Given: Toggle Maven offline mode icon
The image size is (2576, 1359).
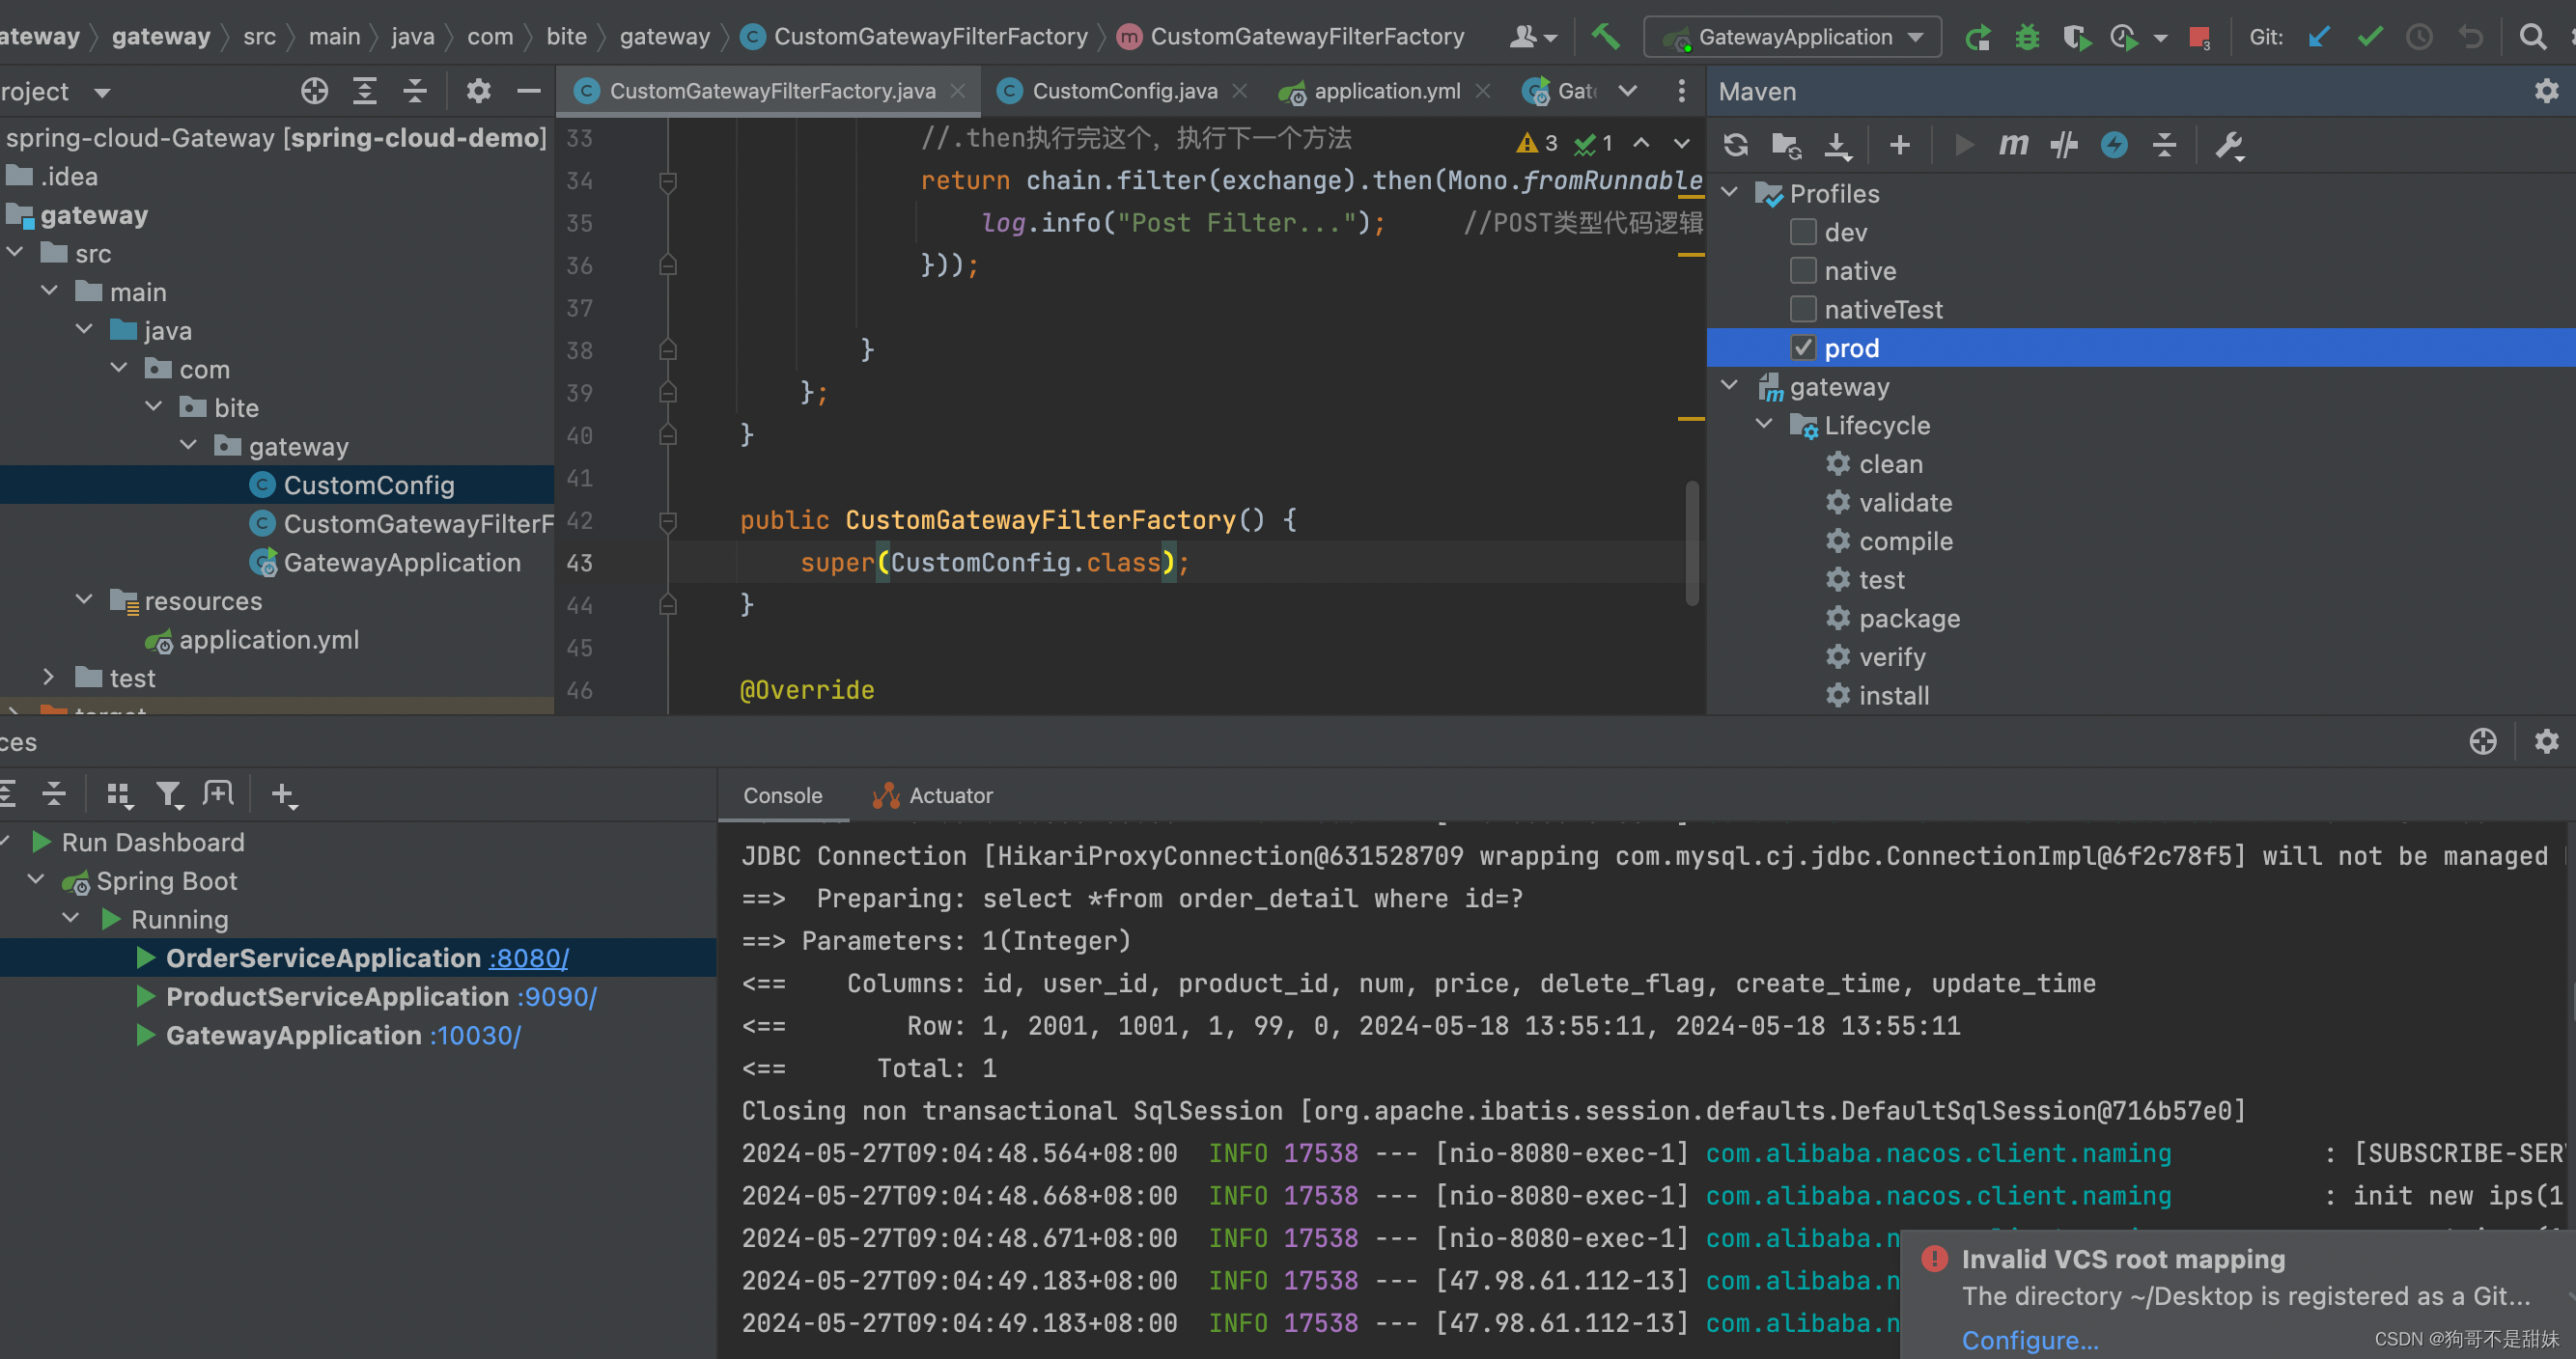Looking at the screenshot, I should (x=2064, y=145).
